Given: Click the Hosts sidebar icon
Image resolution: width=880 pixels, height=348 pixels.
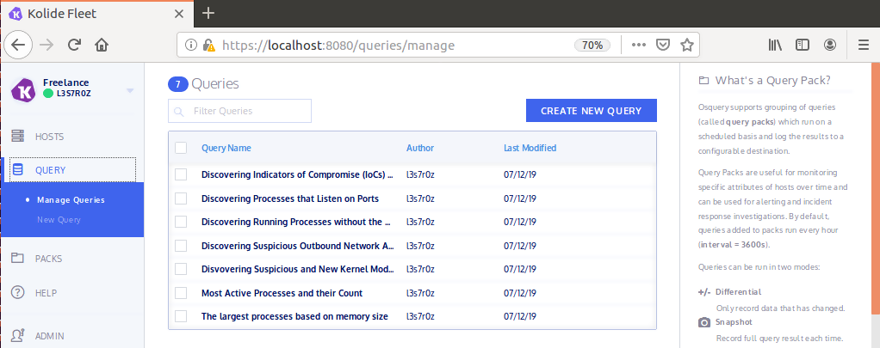Looking at the screenshot, I should 17,137.
